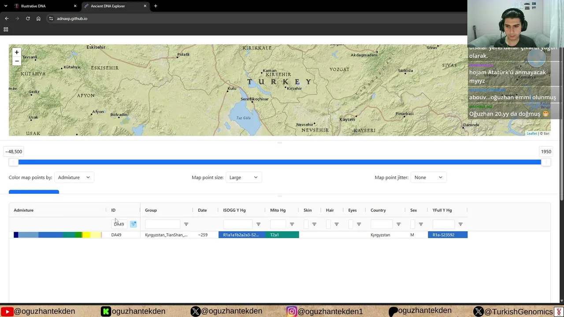The width and height of the screenshot is (564, 317).
Task: Close the Illustrative DNA tab
Action: (x=75, y=6)
